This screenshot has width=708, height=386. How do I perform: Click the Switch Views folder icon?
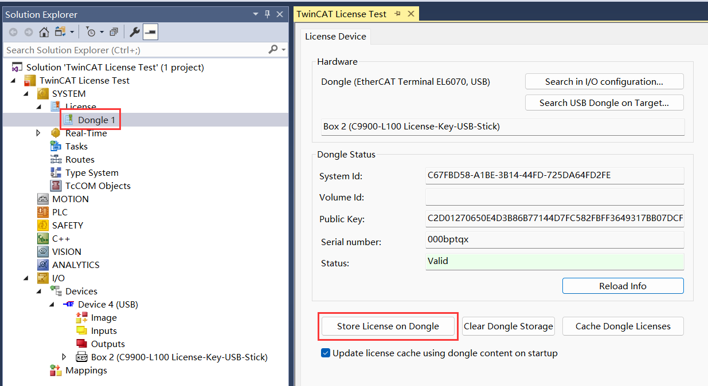click(x=61, y=32)
